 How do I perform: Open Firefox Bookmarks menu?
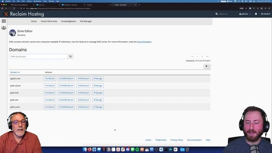(37, 1)
